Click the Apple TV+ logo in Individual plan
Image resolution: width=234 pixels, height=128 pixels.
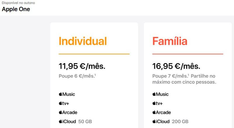(64, 103)
